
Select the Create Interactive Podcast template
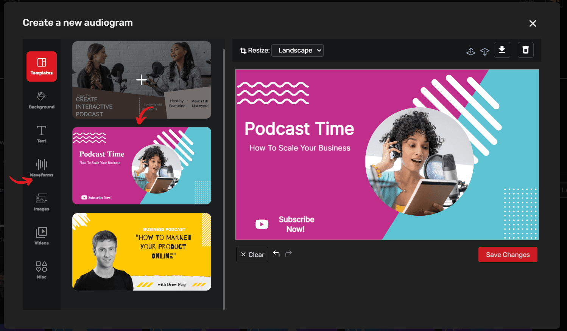(x=142, y=80)
